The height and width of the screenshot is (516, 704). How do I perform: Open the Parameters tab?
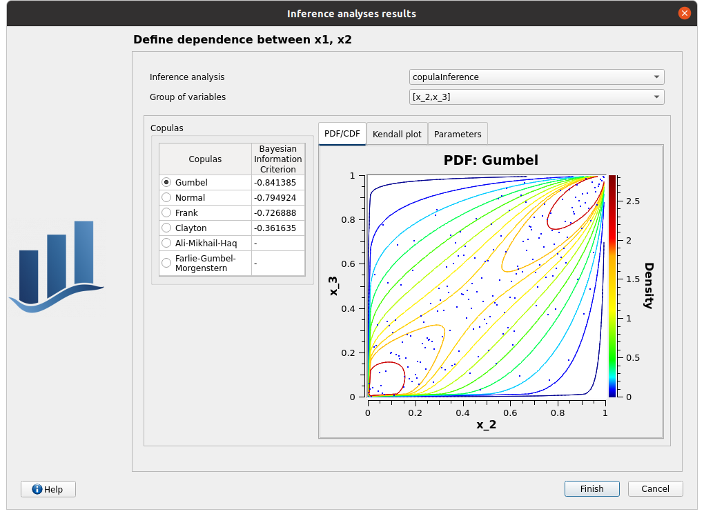pos(458,135)
